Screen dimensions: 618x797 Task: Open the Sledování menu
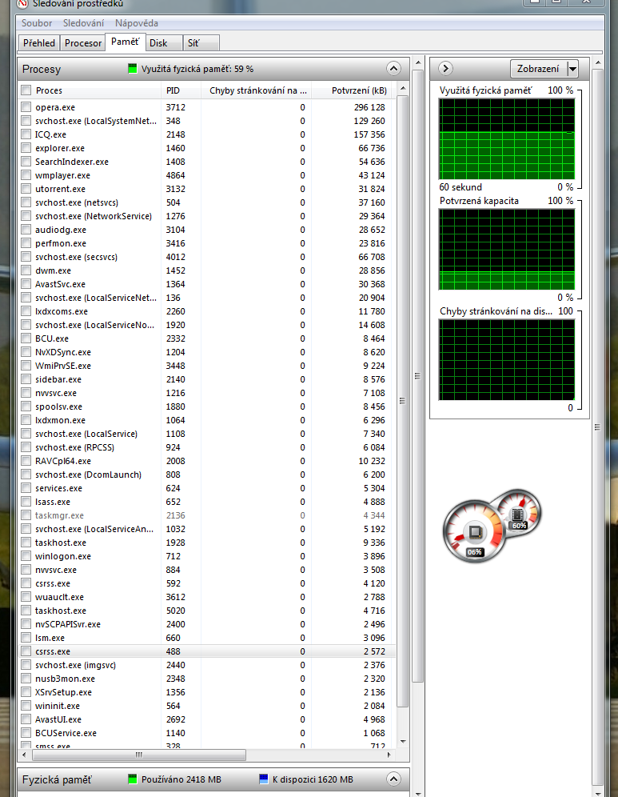coord(83,23)
